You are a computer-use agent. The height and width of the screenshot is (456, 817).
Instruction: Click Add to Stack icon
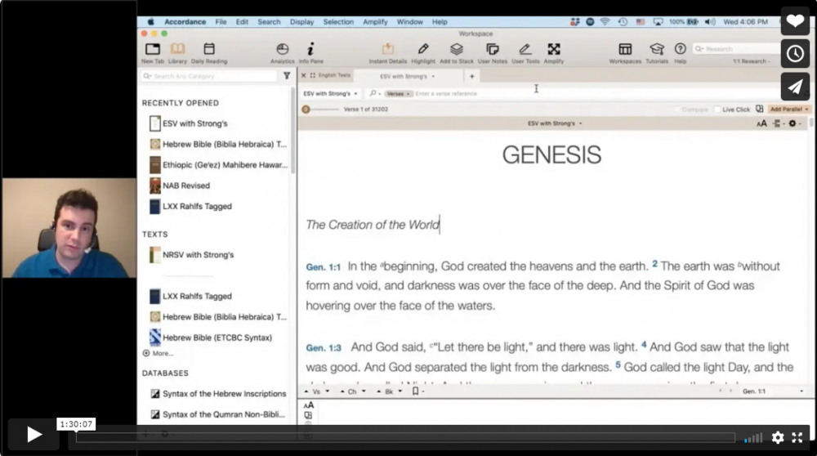point(457,52)
